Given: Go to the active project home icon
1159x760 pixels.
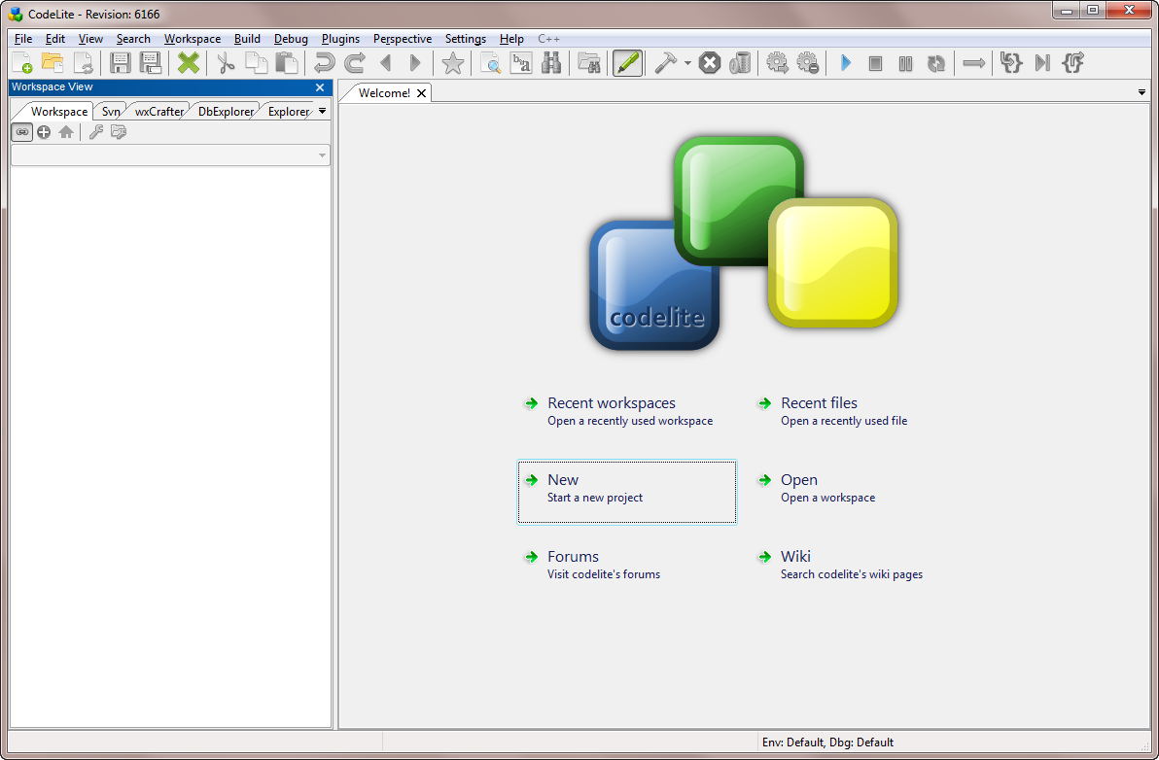Looking at the screenshot, I should [x=66, y=132].
